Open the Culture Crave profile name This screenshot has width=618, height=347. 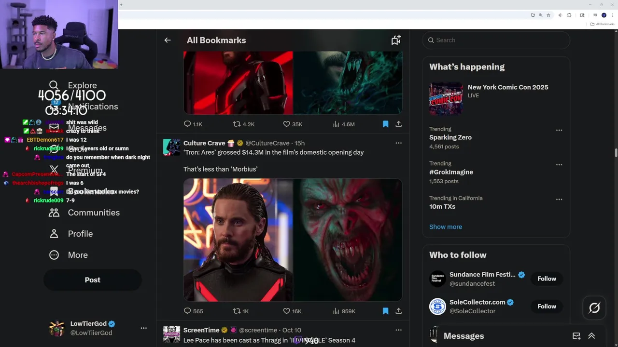tap(204, 143)
